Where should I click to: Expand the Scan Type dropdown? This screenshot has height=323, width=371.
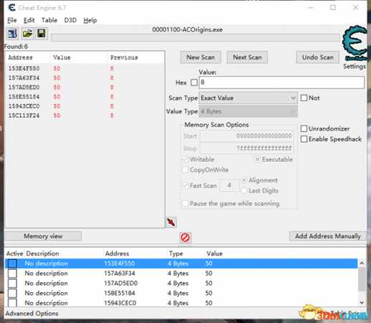coord(249,98)
